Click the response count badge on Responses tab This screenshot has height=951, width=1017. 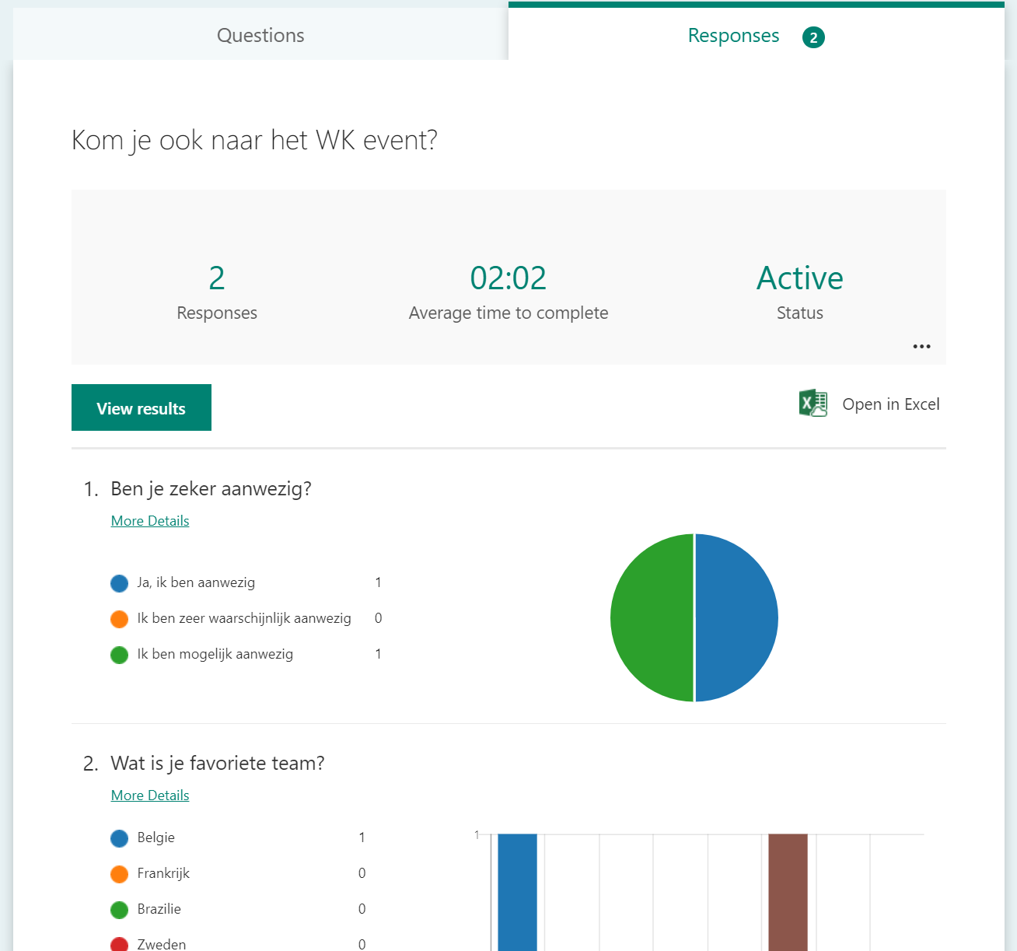[x=813, y=37]
